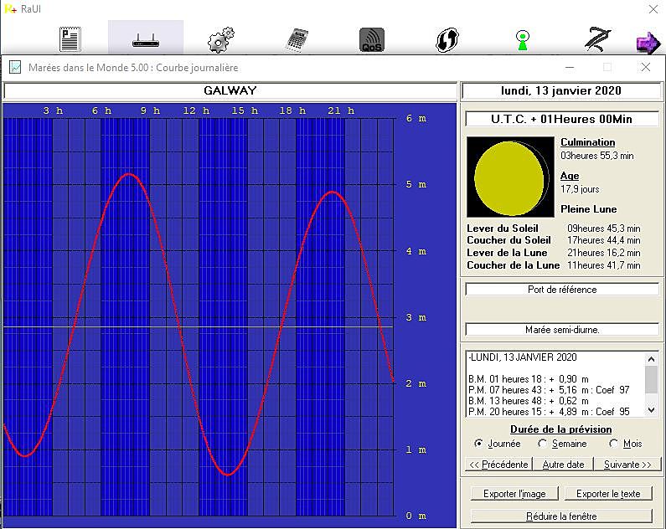The image size is (666, 529).
Task: Open the RaUI document page icon
Action: [70, 39]
